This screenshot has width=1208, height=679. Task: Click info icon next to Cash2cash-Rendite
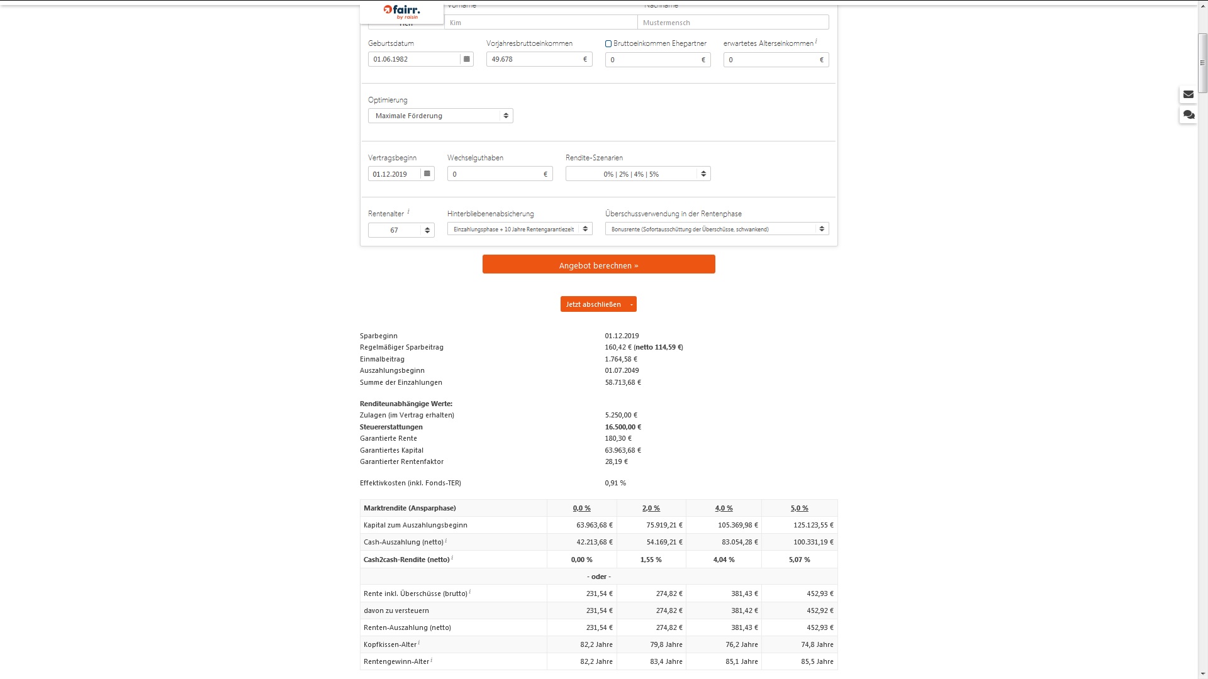[x=452, y=558]
